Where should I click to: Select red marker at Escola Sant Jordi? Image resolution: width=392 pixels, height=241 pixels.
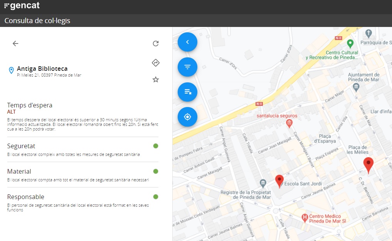[x=279, y=181]
